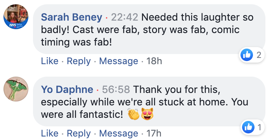272x140 pixels.
Task: Click the 17h comment timestamp
Action: point(154,133)
